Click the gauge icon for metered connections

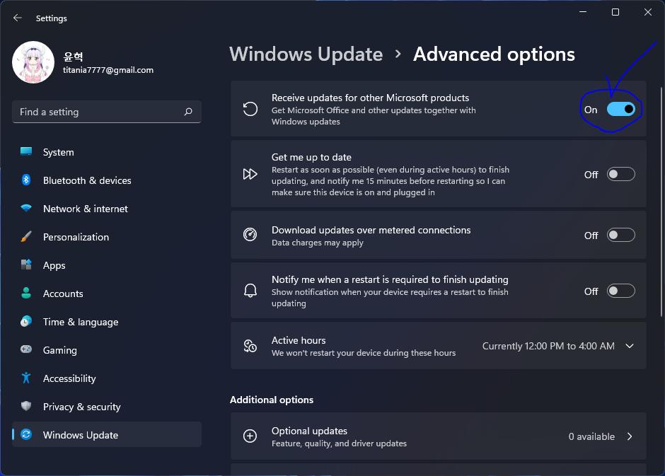pyautogui.click(x=250, y=234)
